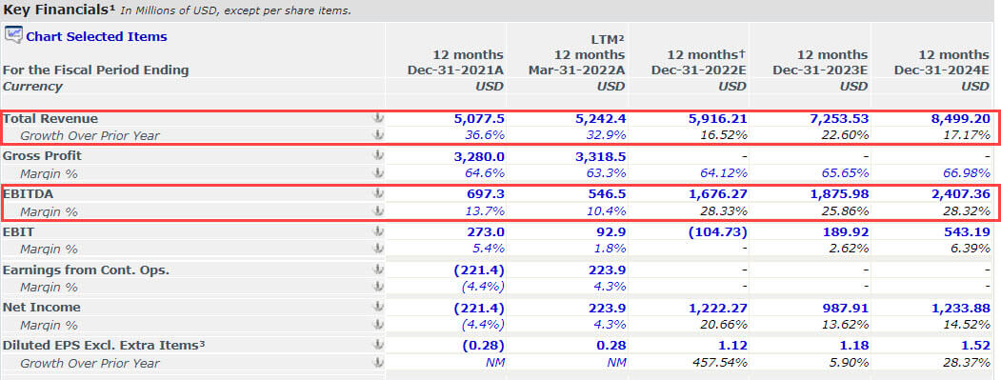Click the 64.12% gross margin estimate
This screenshot has height=380, width=1001.
pyautogui.click(x=723, y=173)
